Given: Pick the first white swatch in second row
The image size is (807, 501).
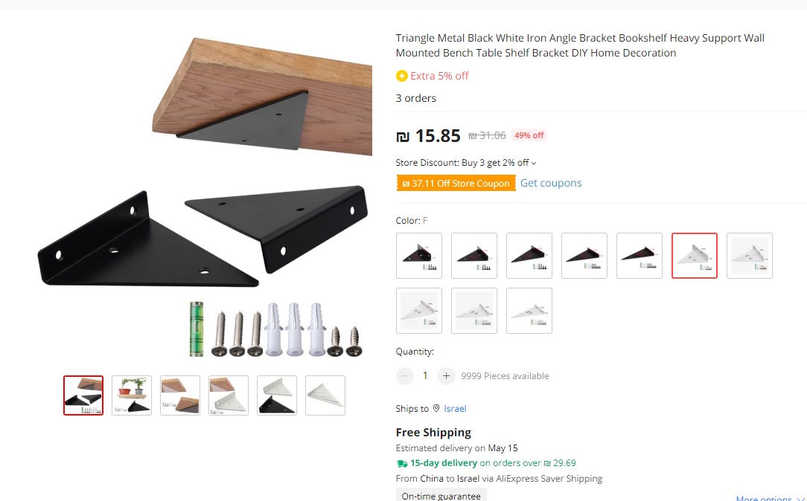Looking at the screenshot, I should pyautogui.click(x=419, y=311).
